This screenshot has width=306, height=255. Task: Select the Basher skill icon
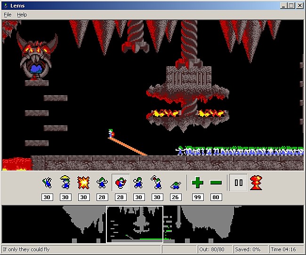(138, 183)
